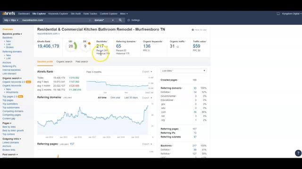Open Competing domains in the sidebar

tap(13, 111)
